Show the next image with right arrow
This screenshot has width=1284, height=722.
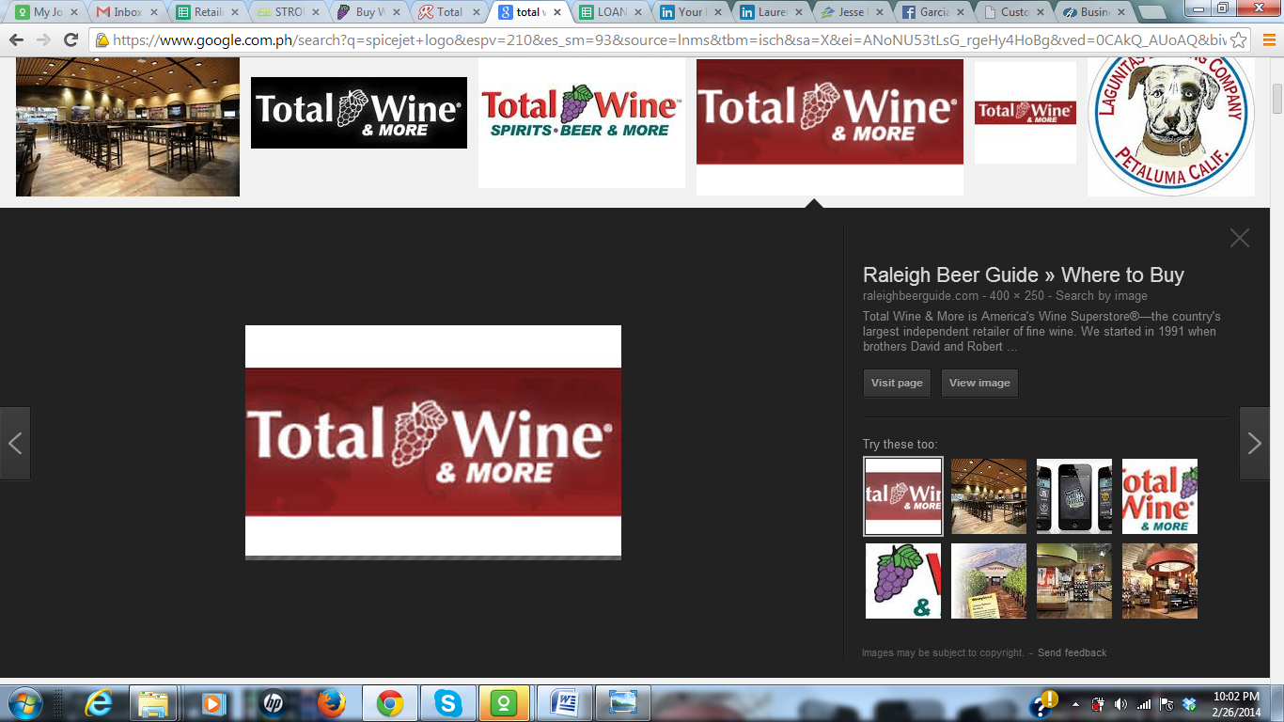1254,444
